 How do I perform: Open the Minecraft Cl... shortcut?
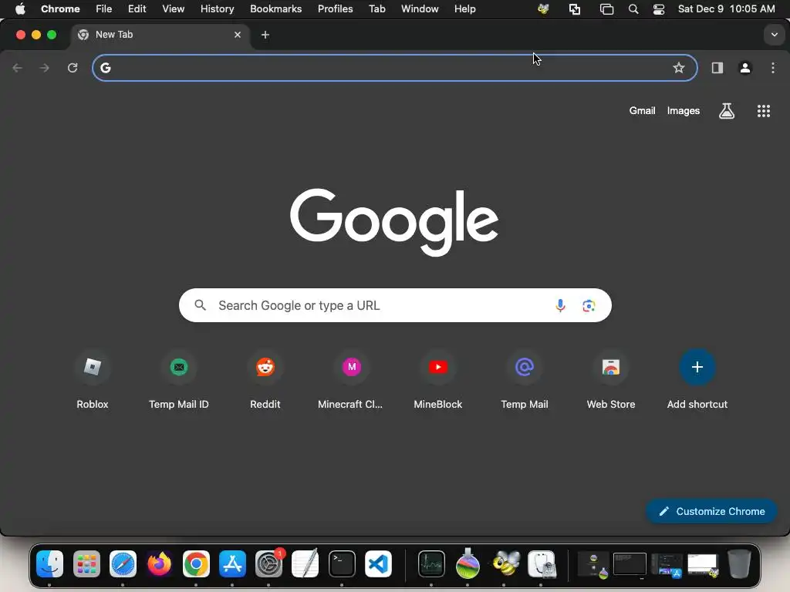[x=351, y=379]
